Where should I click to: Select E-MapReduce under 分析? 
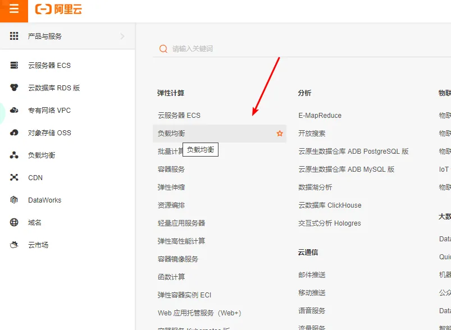click(x=320, y=115)
